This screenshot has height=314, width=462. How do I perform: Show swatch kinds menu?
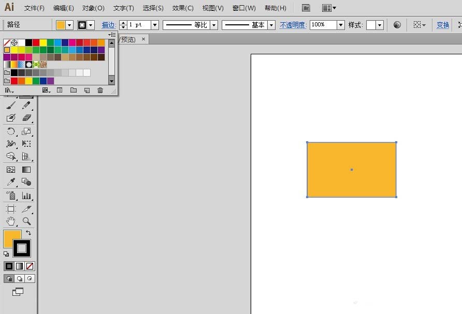[46, 91]
